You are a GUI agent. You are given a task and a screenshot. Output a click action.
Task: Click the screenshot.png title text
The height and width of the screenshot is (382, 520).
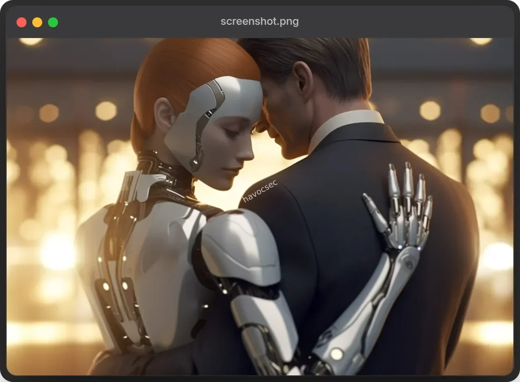click(x=260, y=21)
